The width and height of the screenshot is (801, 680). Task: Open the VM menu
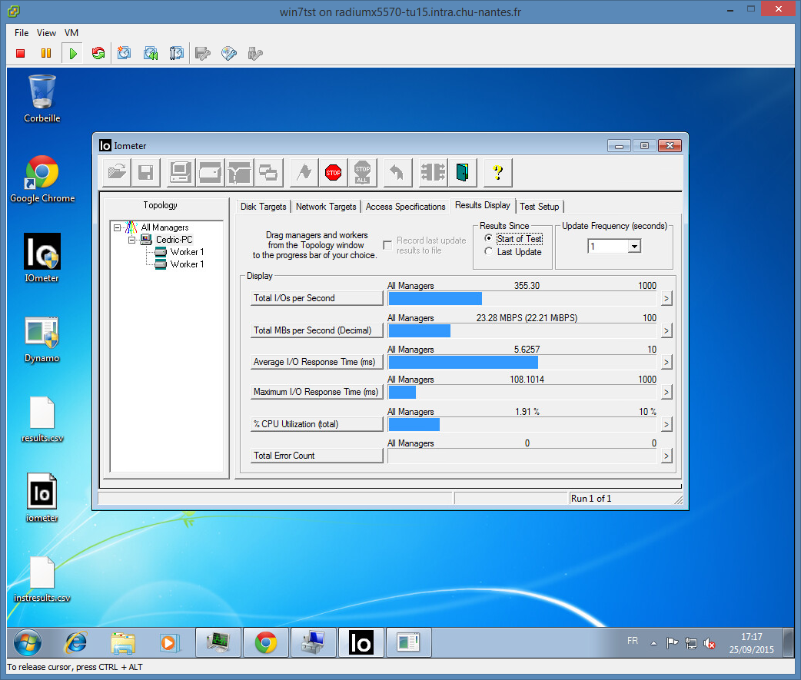pos(71,33)
